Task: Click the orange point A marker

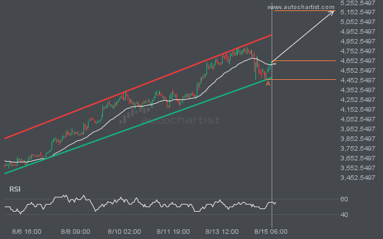Action: (268, 84)
